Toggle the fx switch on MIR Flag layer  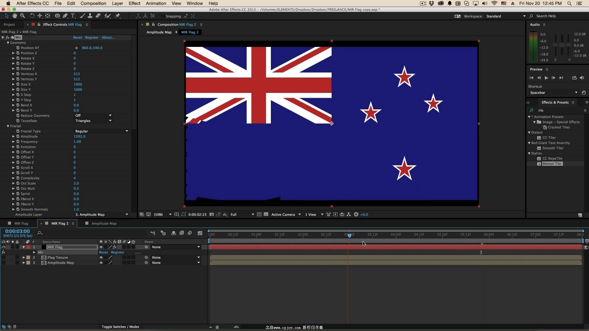tap(115, 247)
